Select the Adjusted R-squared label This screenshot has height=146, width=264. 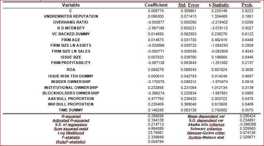71,120
